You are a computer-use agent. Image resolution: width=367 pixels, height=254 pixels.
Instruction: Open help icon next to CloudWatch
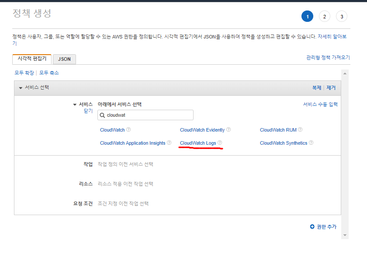128,129
